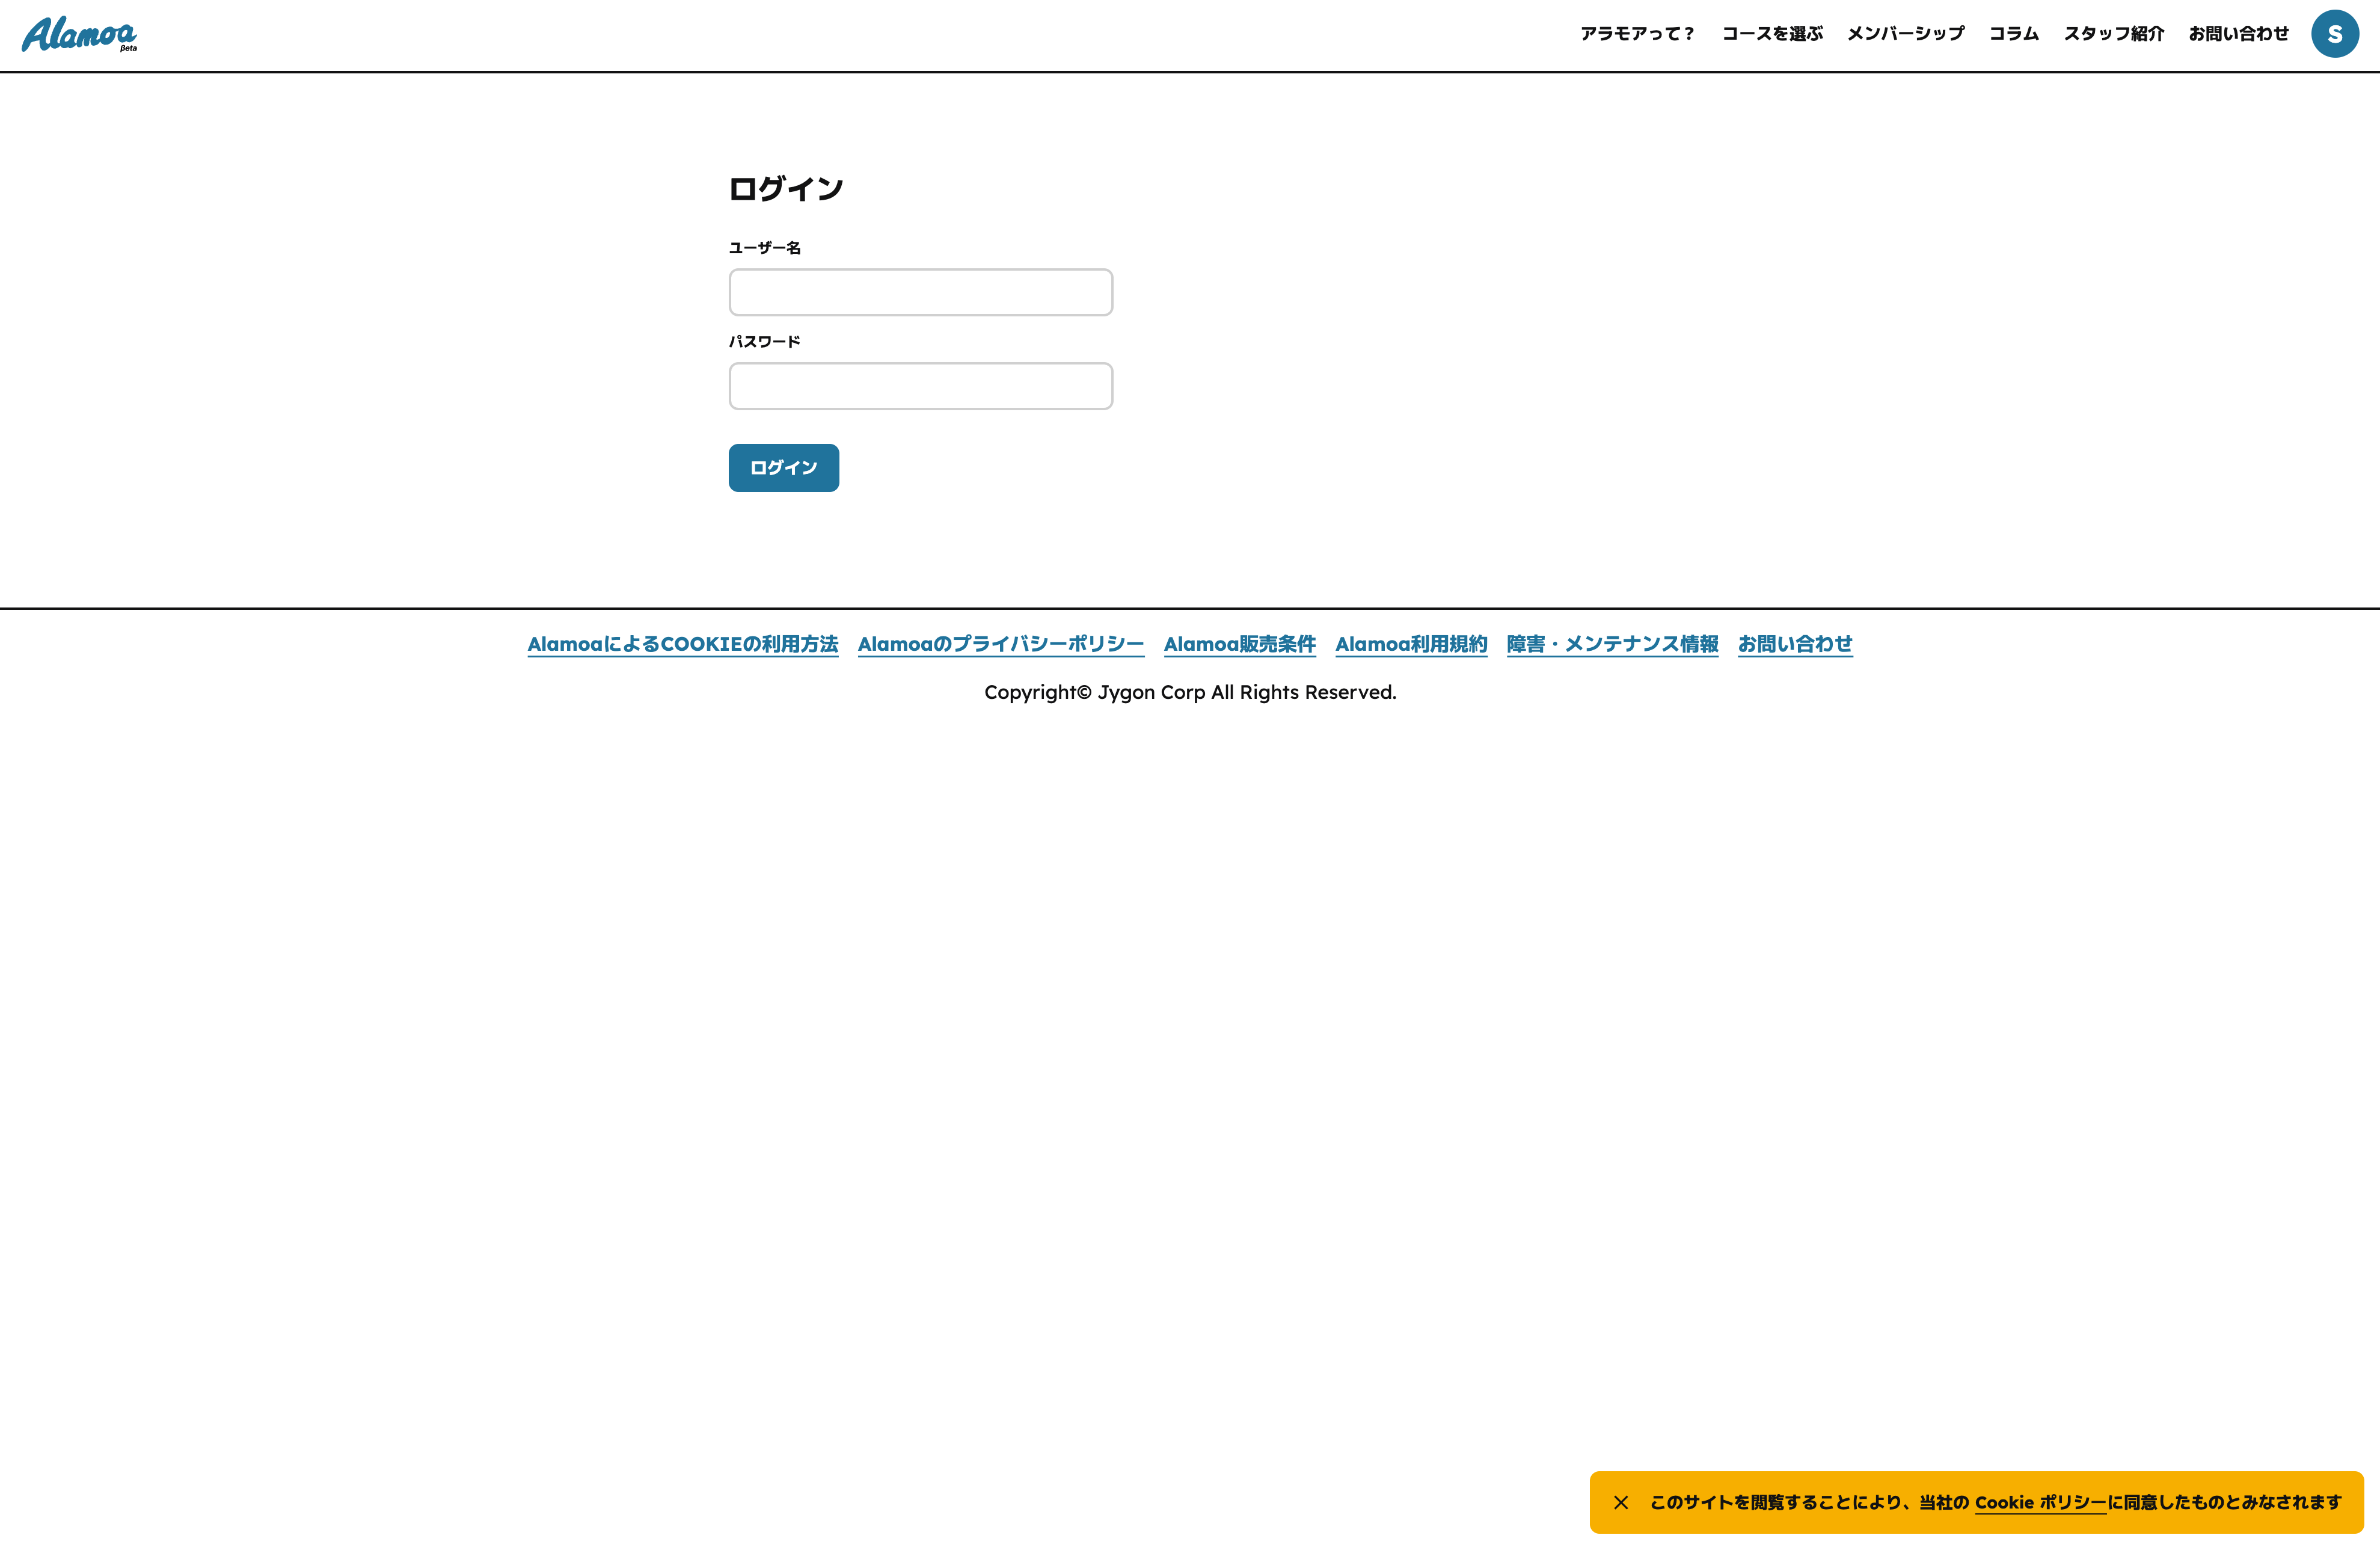Image resolution: width=2380 pixels, height=1547 pixels.
Task: Go to コースを選ぶ in navigation
Action: pos(1771,34)
